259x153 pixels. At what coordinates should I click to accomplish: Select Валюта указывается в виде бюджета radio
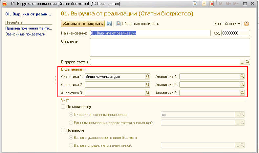[71, 138]
